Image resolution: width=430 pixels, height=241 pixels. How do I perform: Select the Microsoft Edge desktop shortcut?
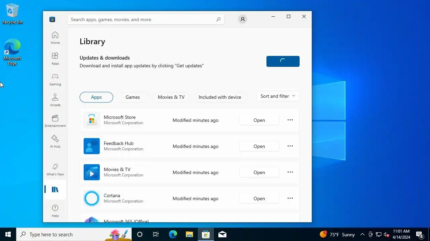pos(12,52)
